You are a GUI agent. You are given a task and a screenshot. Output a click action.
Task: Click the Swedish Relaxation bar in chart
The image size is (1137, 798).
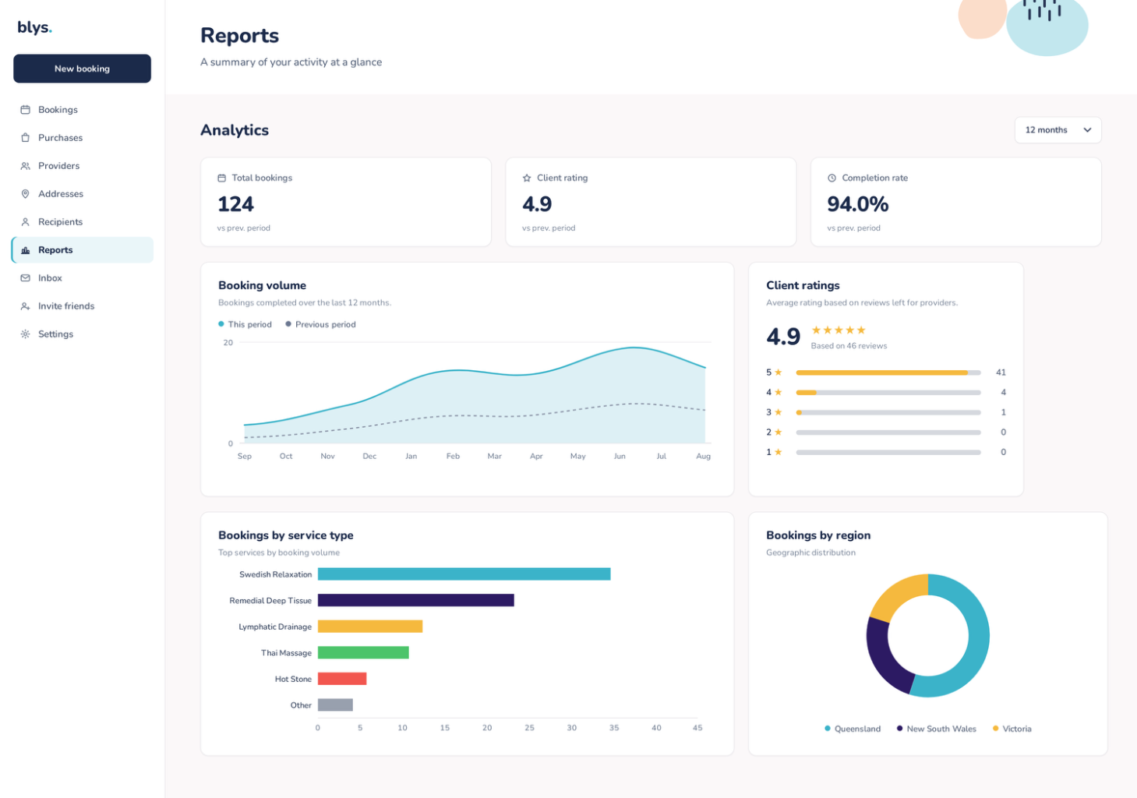coord(464,574)
